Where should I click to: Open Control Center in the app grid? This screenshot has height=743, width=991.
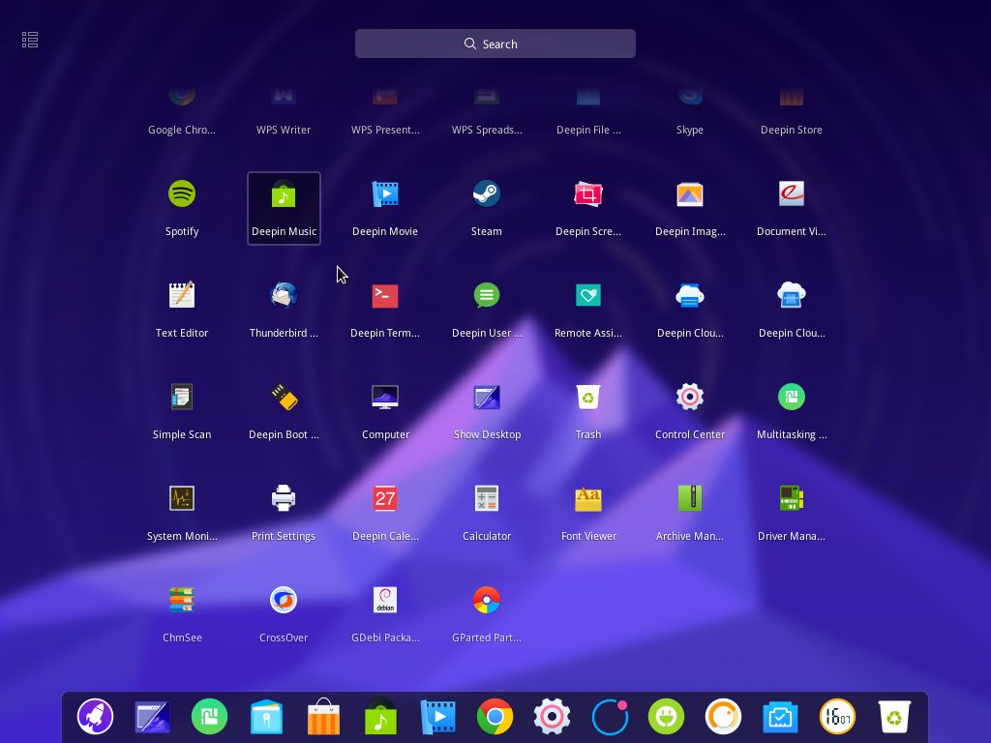[689, 397]
